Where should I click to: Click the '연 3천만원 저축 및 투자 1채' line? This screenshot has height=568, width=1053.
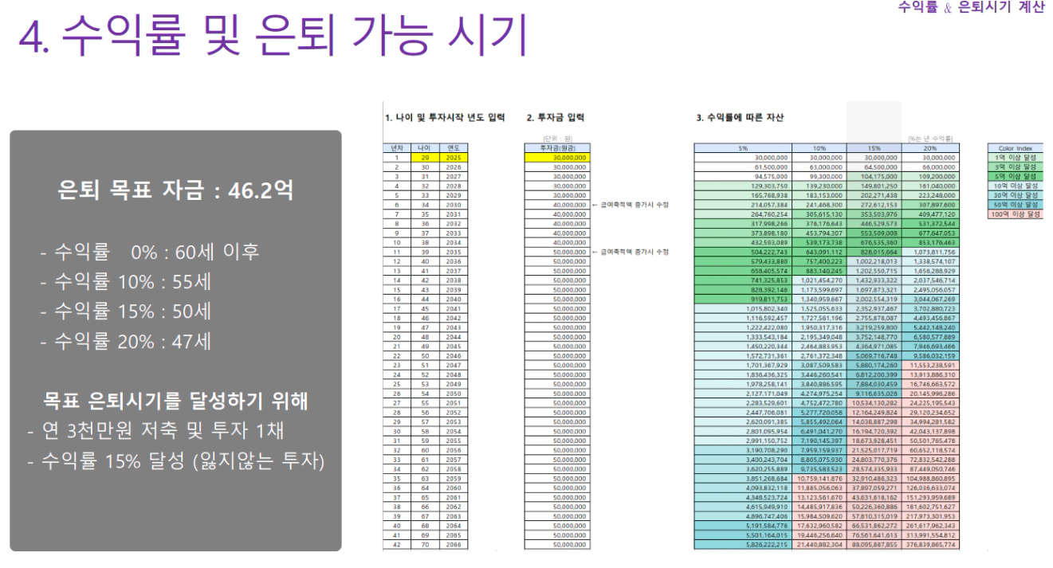[156, 431]
